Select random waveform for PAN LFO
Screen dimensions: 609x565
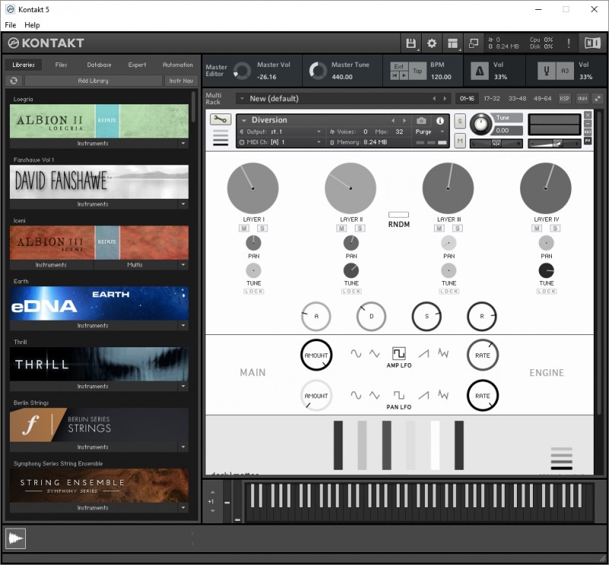(443, 395)
